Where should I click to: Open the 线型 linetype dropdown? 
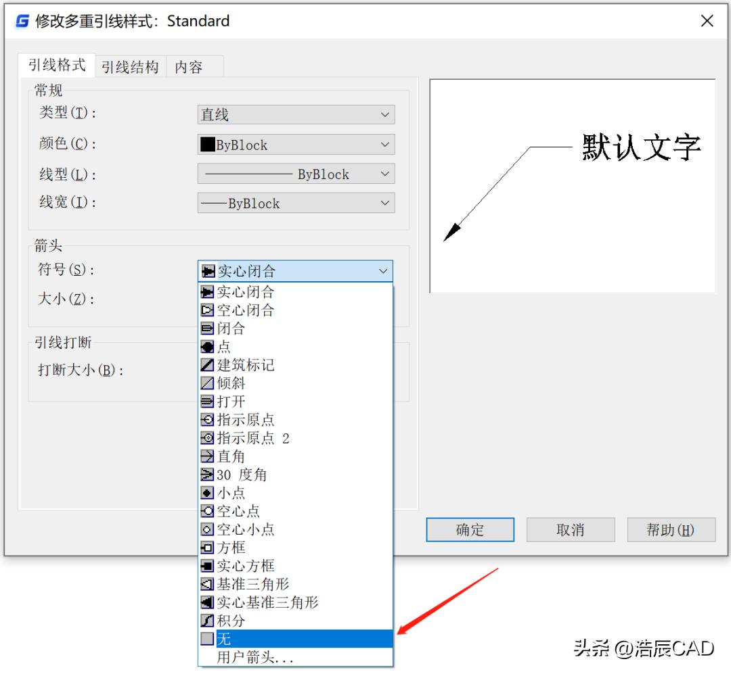pyautogui.click(x=296, y=174)
